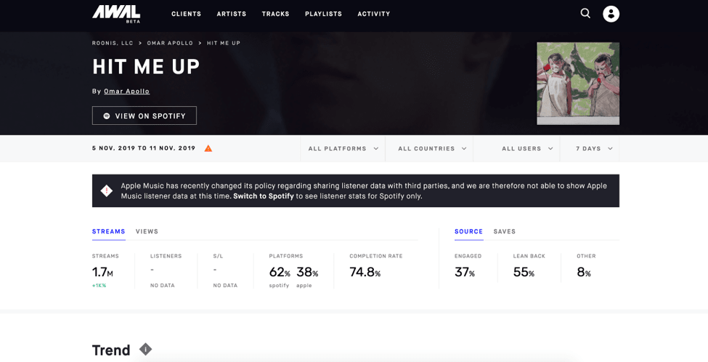This screenshot has height=362, width=708.
Task: Click the Hit Me Up album artwork
Action: 578,84
